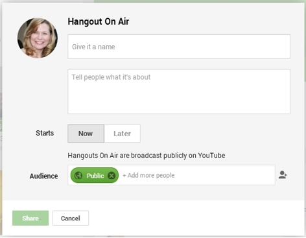Click the profile avatar photo
This screenshot has height=238, width=306.
[x=38, y=38]
